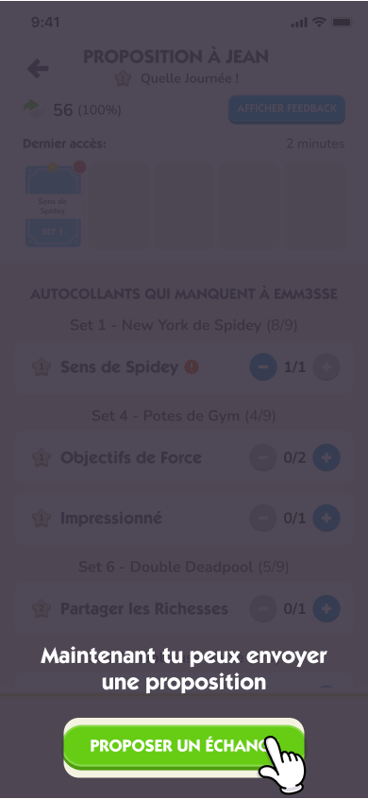
Task: Go back with the arrow icon
Action: click(x=38, y=69)
